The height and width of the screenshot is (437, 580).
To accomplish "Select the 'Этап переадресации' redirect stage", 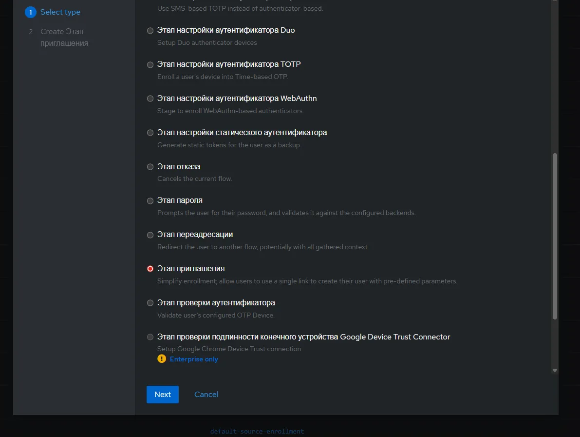I will coord(150,235).
